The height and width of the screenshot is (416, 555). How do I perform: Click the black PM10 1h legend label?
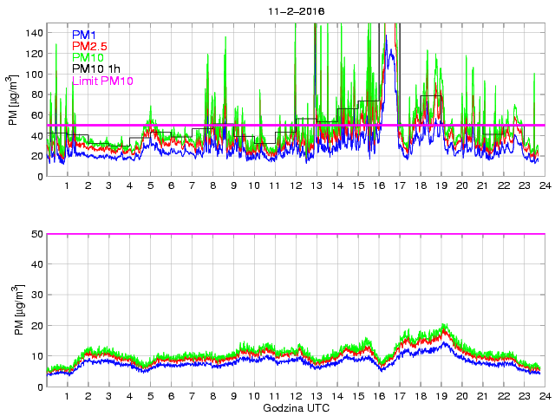click(x=96, y=69)
